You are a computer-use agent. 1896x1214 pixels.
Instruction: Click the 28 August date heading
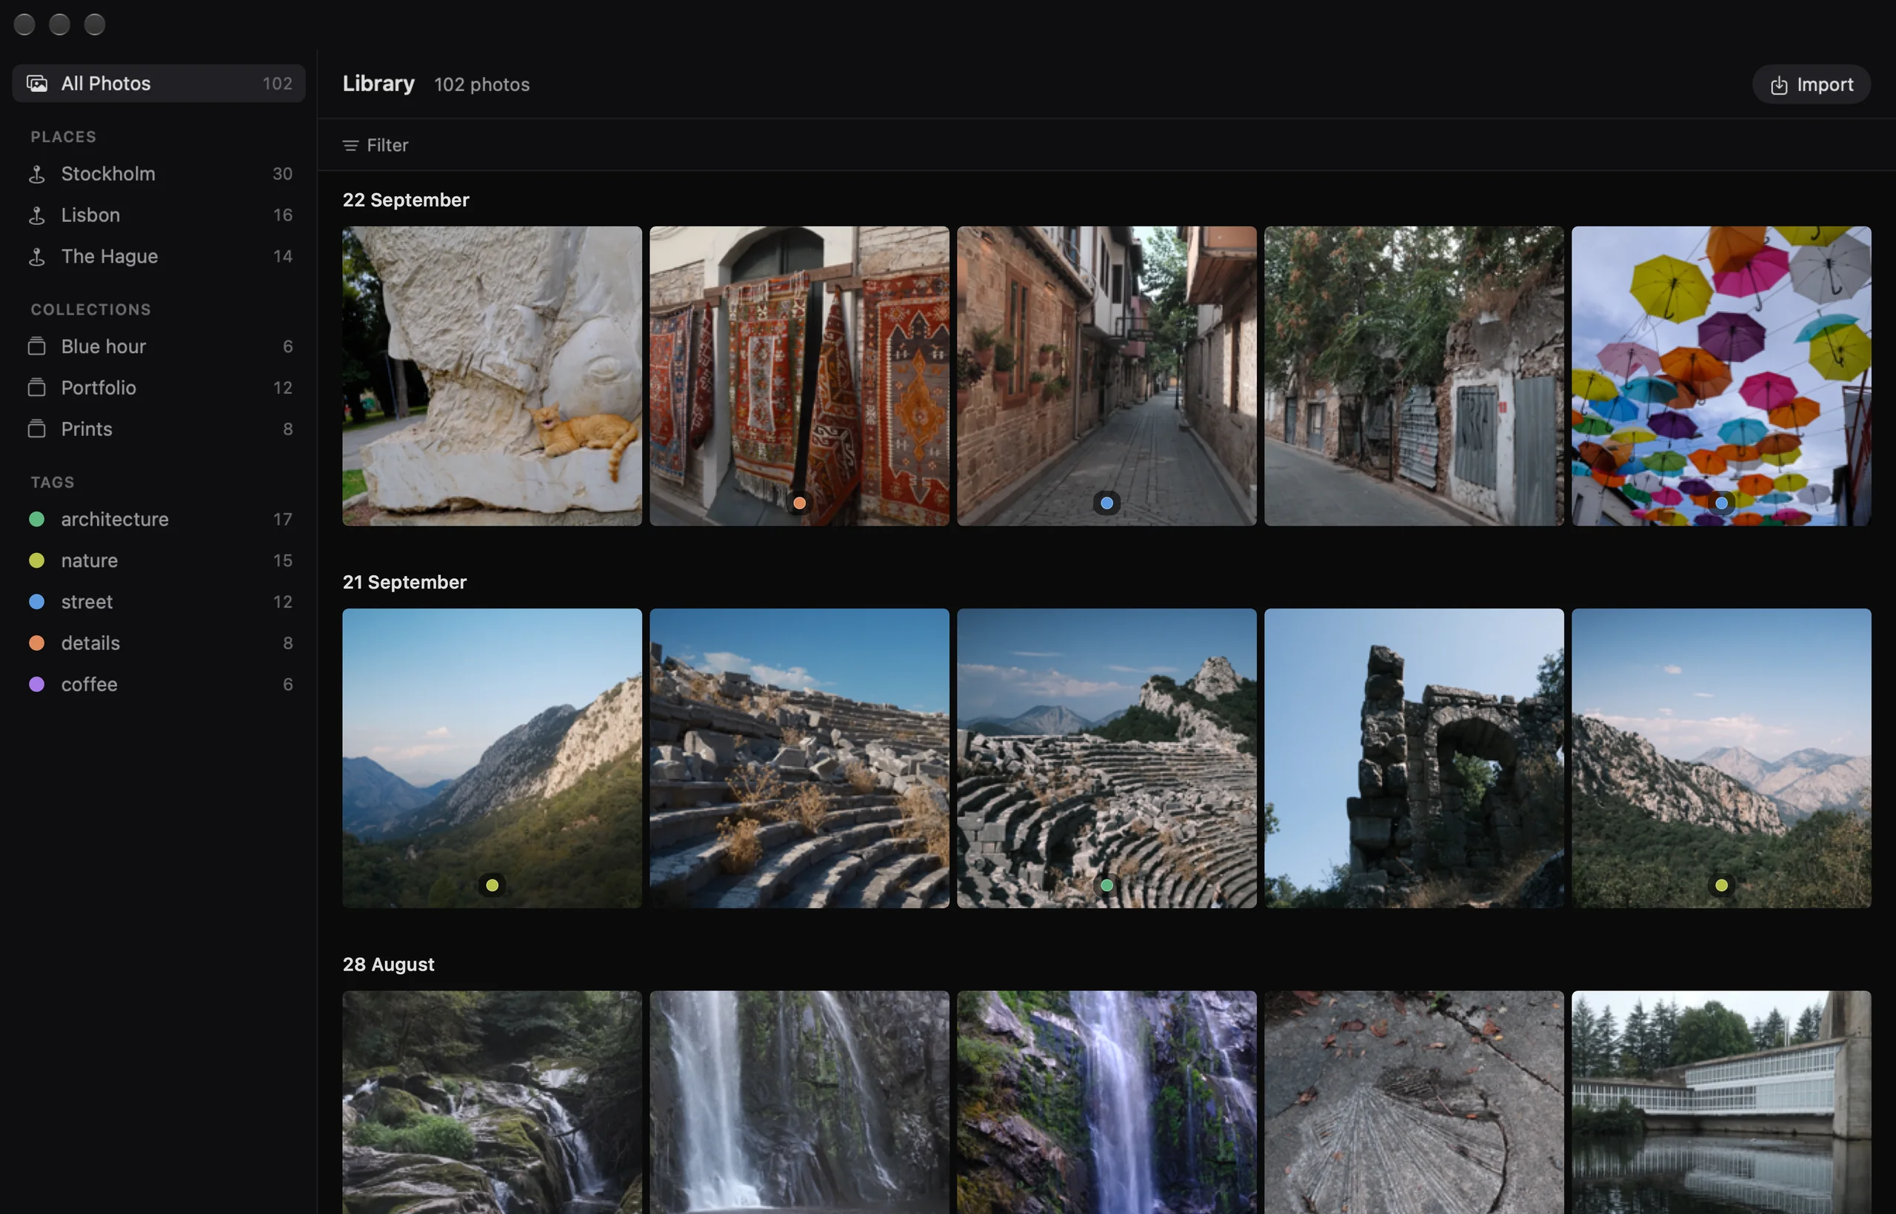coord(388,964)
